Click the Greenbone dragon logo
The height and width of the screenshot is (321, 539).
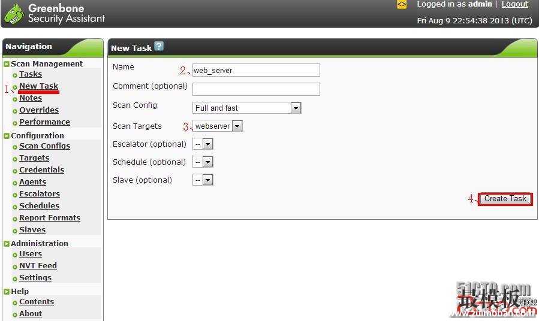tap(14, 14)
